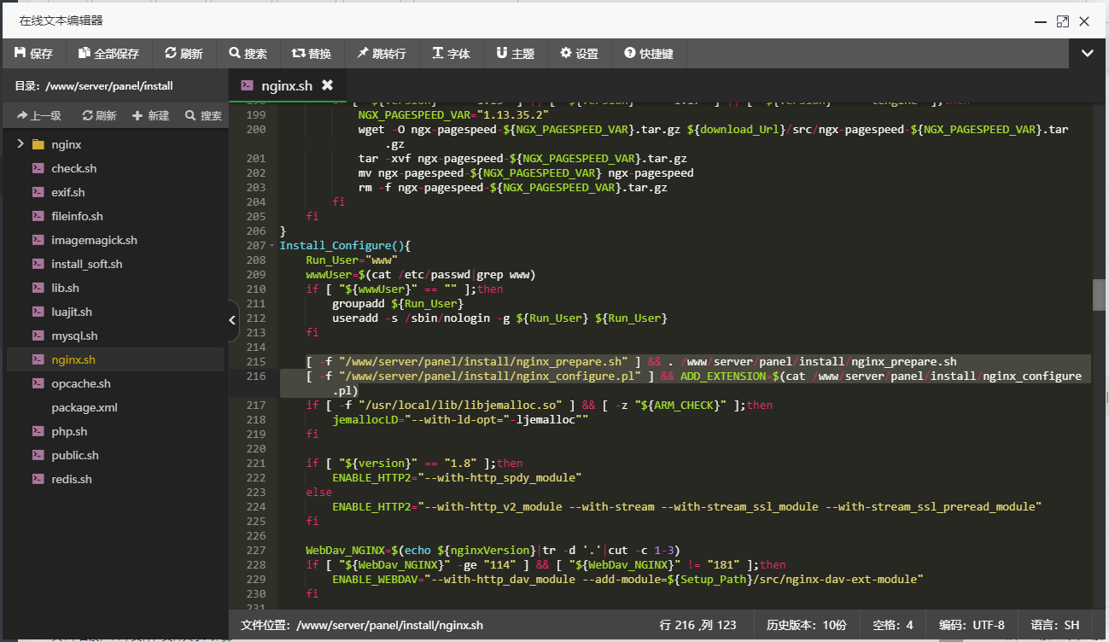Click the shell icon beside mysql.sh

pos(38,336)
